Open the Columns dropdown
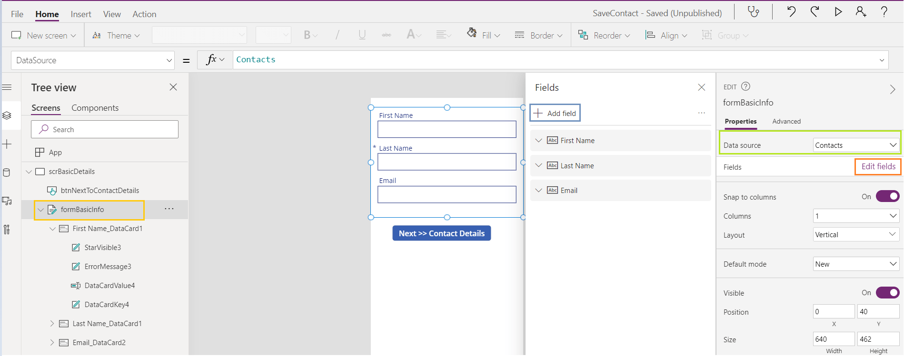Viewport: 904px width, 356px height. (856, 216)
